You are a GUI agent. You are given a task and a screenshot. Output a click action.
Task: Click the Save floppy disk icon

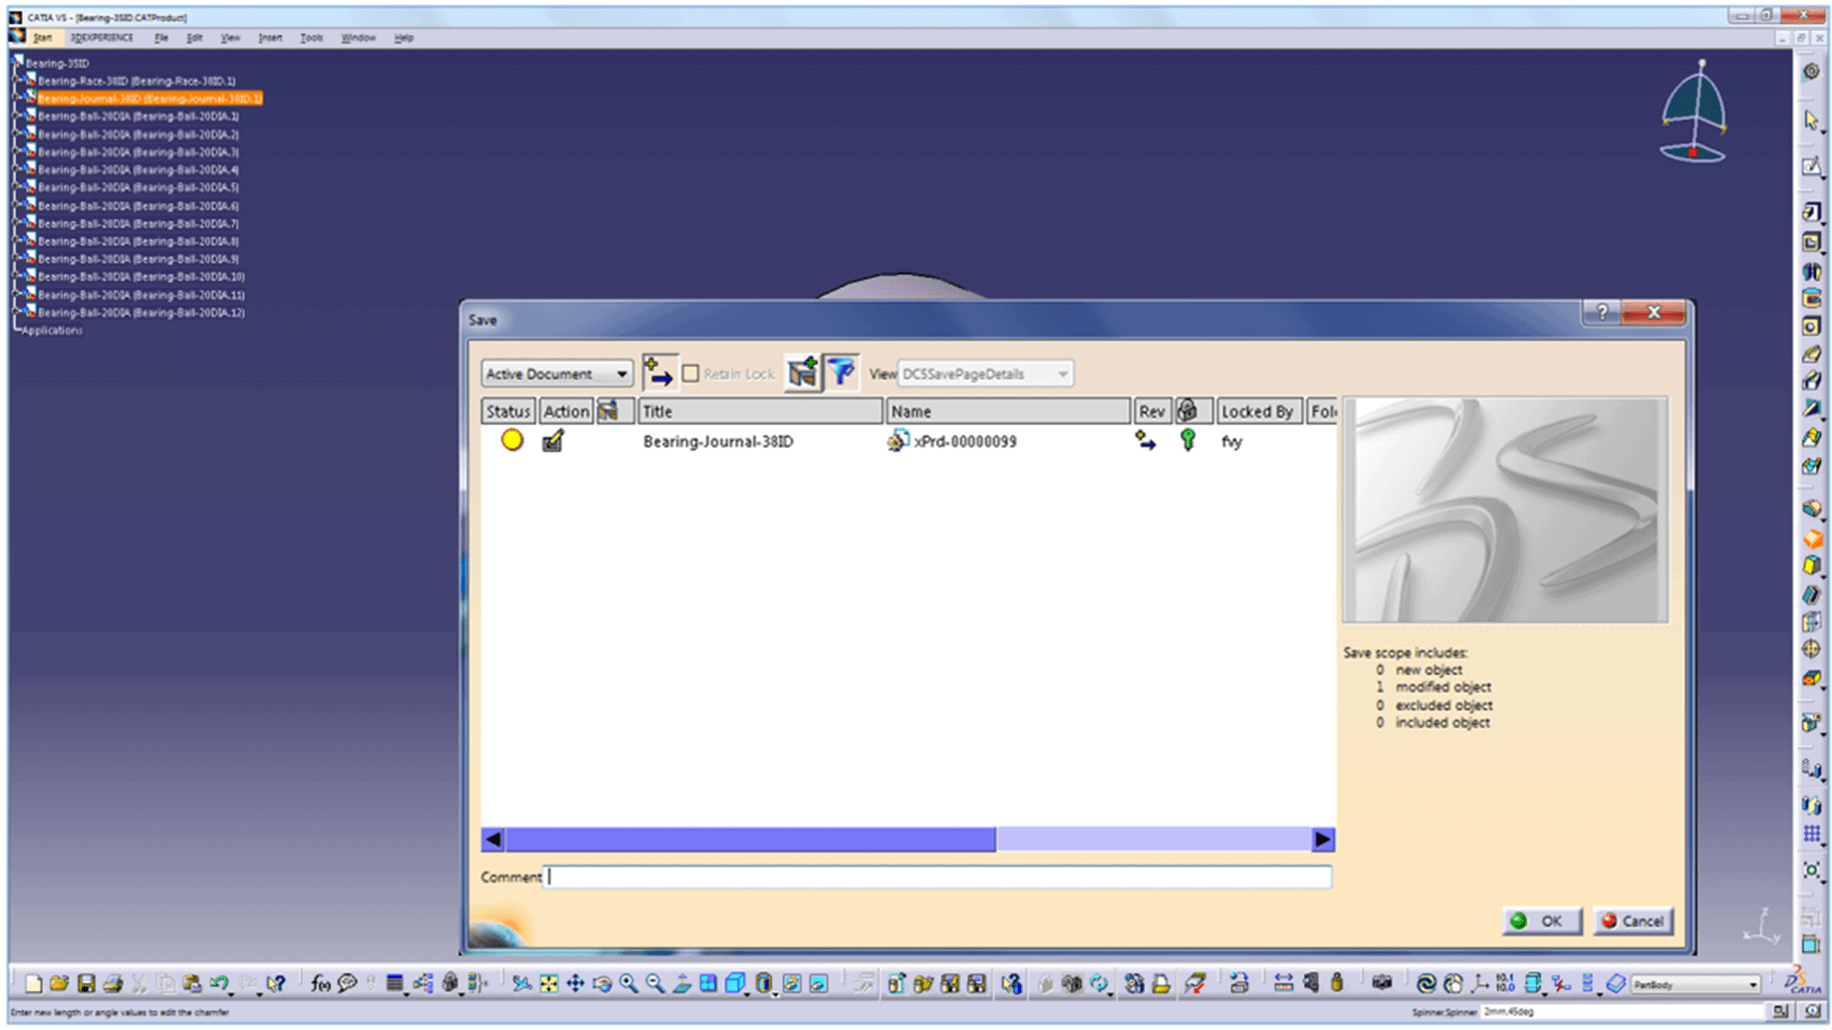86,983
